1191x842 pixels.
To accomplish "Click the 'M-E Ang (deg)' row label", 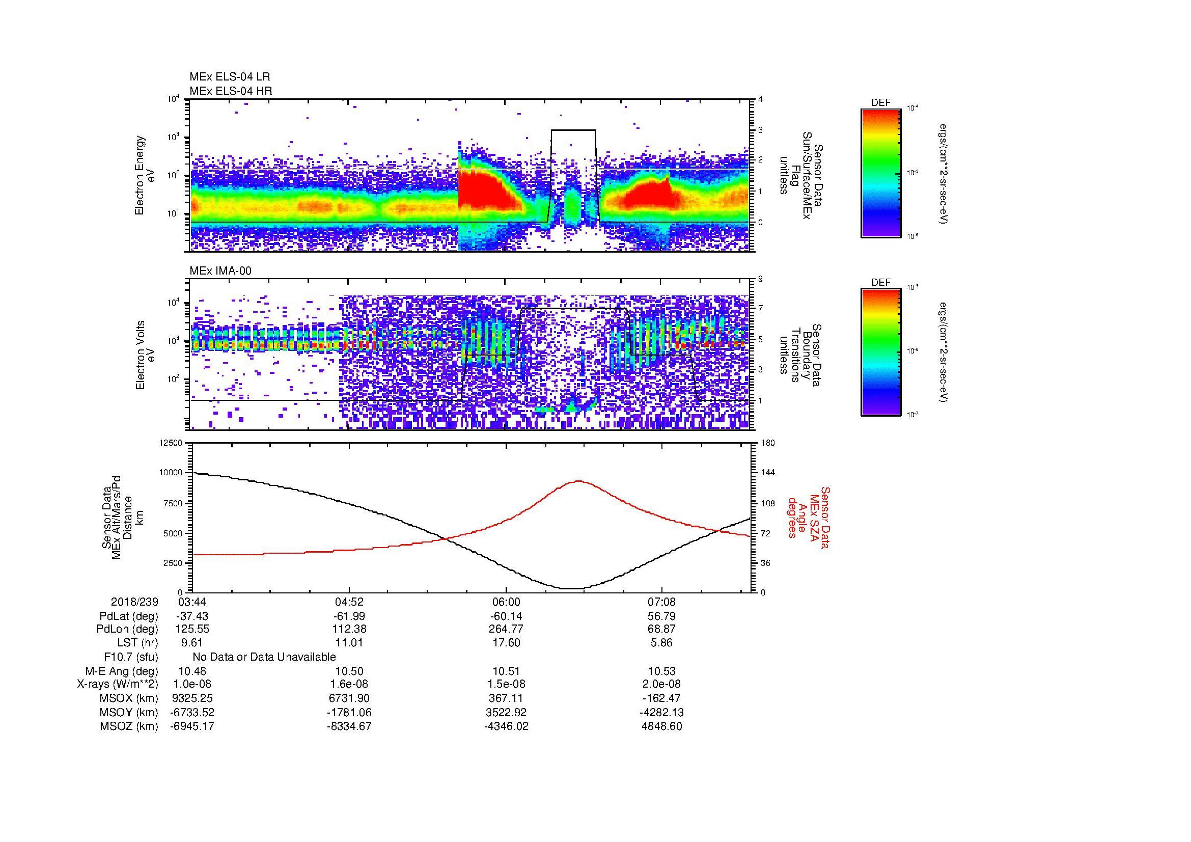I will [x=121, y=671].
